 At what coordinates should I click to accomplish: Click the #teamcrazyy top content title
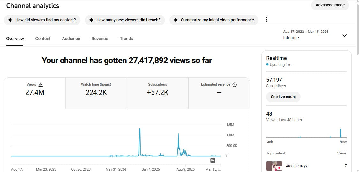296,166
